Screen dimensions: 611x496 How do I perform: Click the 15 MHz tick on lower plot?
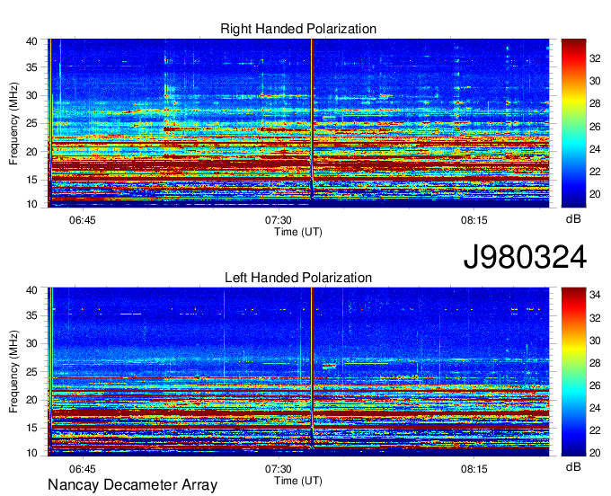(31, 428)
